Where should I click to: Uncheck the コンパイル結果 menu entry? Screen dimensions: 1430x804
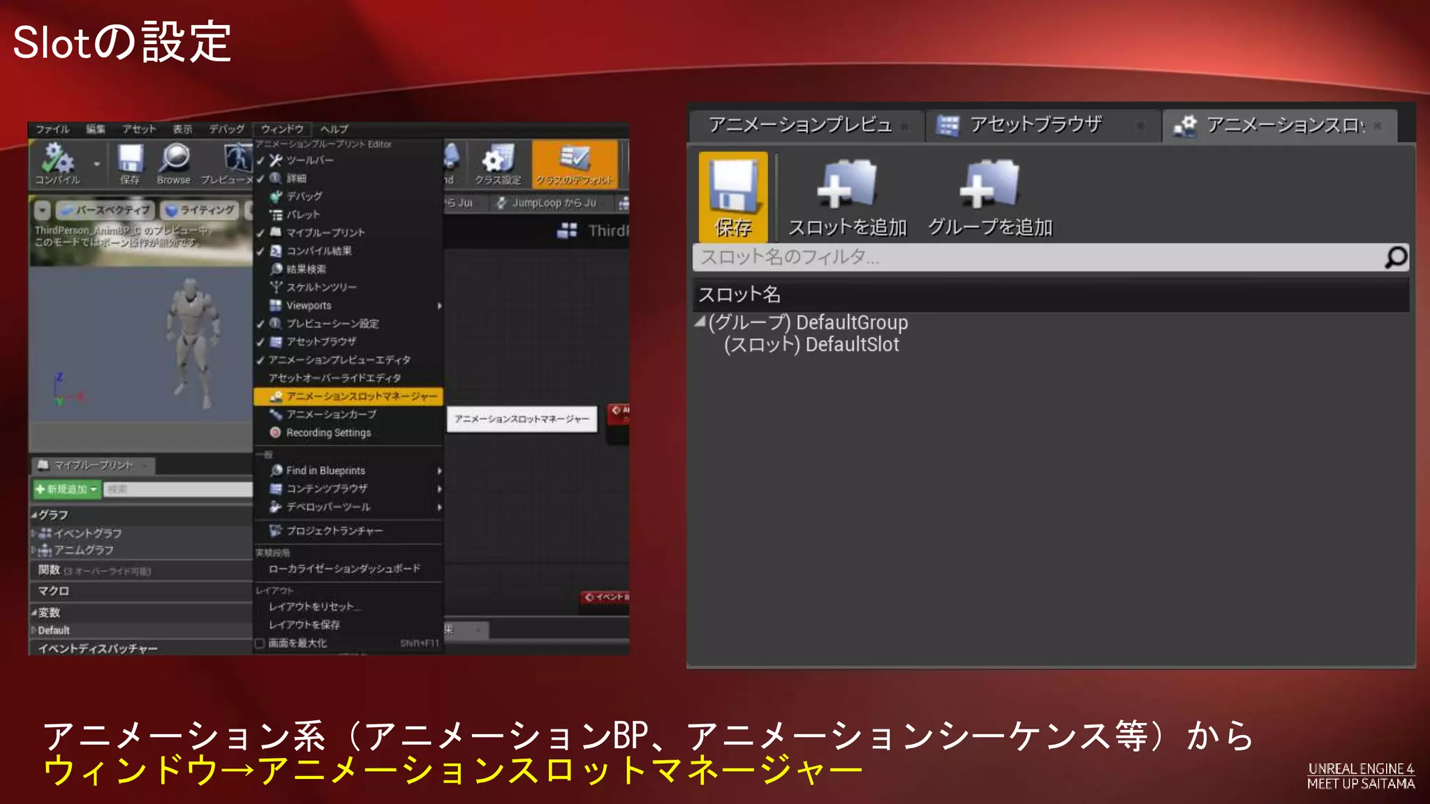coord(318,251)
